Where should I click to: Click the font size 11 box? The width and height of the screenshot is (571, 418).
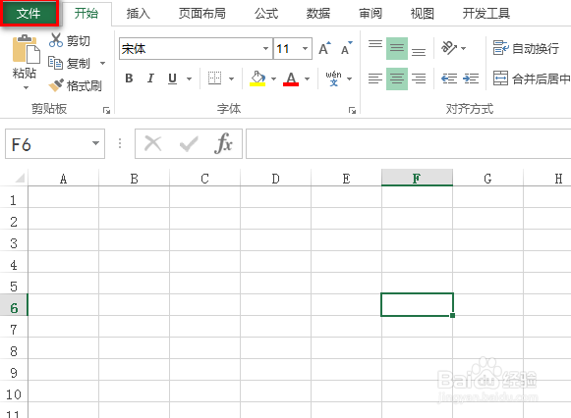pyautogui.click(x=287, y=48)
